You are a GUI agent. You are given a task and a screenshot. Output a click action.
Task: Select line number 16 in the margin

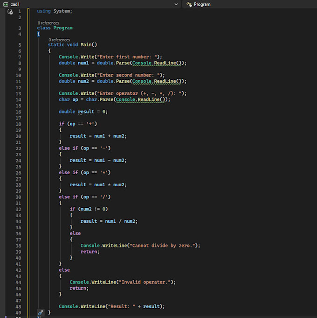[x=18, y=112]
